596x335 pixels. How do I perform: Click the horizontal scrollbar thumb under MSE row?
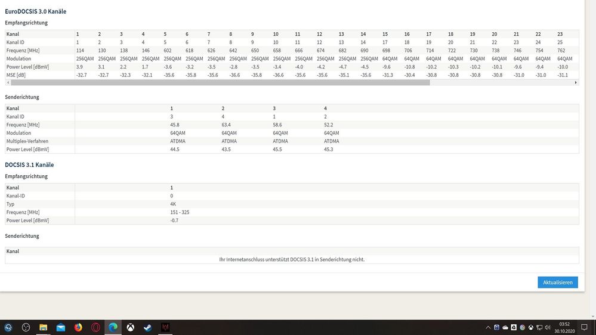(x=221, y=82)
